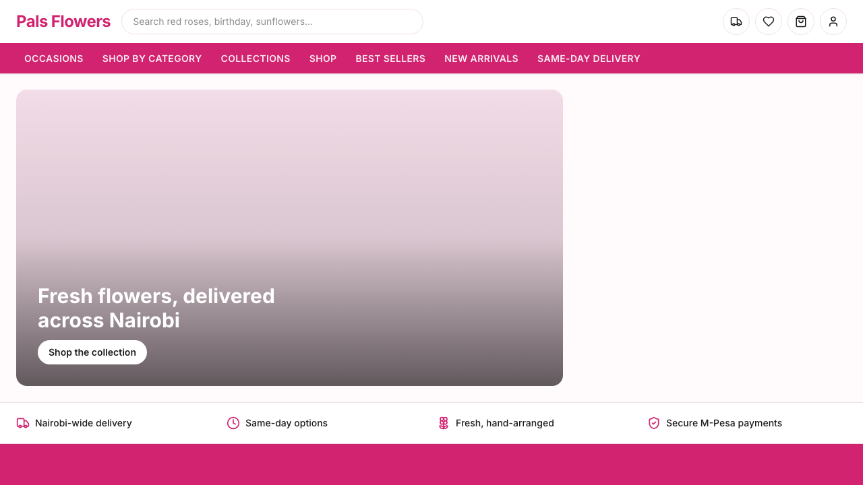Select the Shop nav item

coord(323,59)
